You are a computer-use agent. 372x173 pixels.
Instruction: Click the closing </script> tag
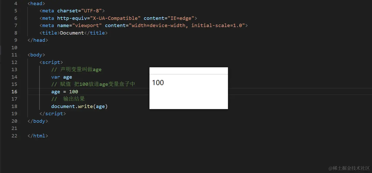coord(53,114)
